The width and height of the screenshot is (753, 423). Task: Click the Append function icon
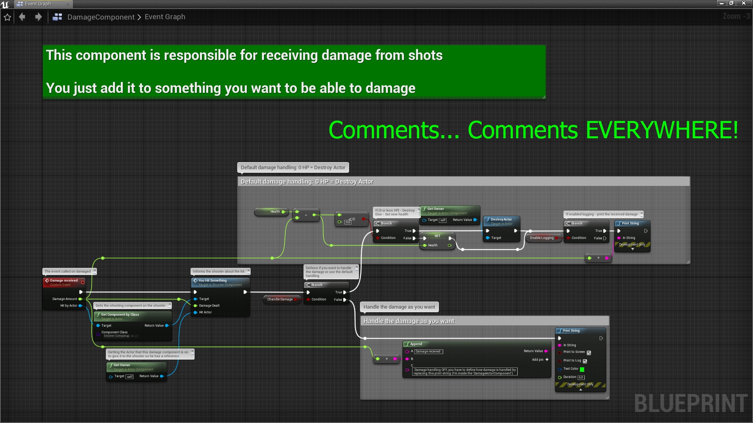coord(407,344)
